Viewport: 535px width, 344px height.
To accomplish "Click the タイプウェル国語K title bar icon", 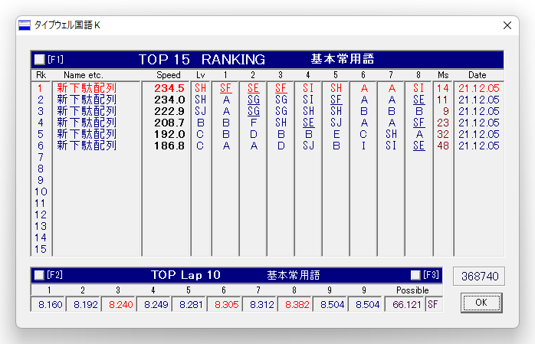I will pyautogui.click(x=25, y=25).
